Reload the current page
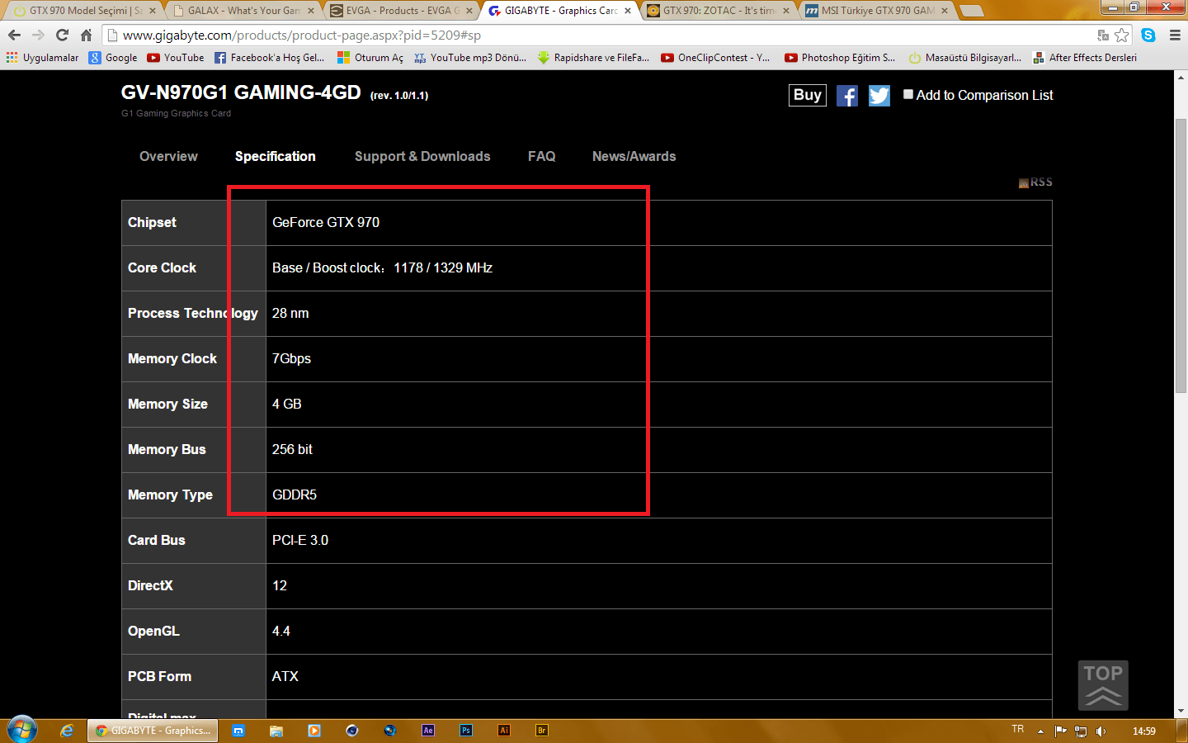The height and width of the screenshot is (743, 1188). (x=62, y=35)
